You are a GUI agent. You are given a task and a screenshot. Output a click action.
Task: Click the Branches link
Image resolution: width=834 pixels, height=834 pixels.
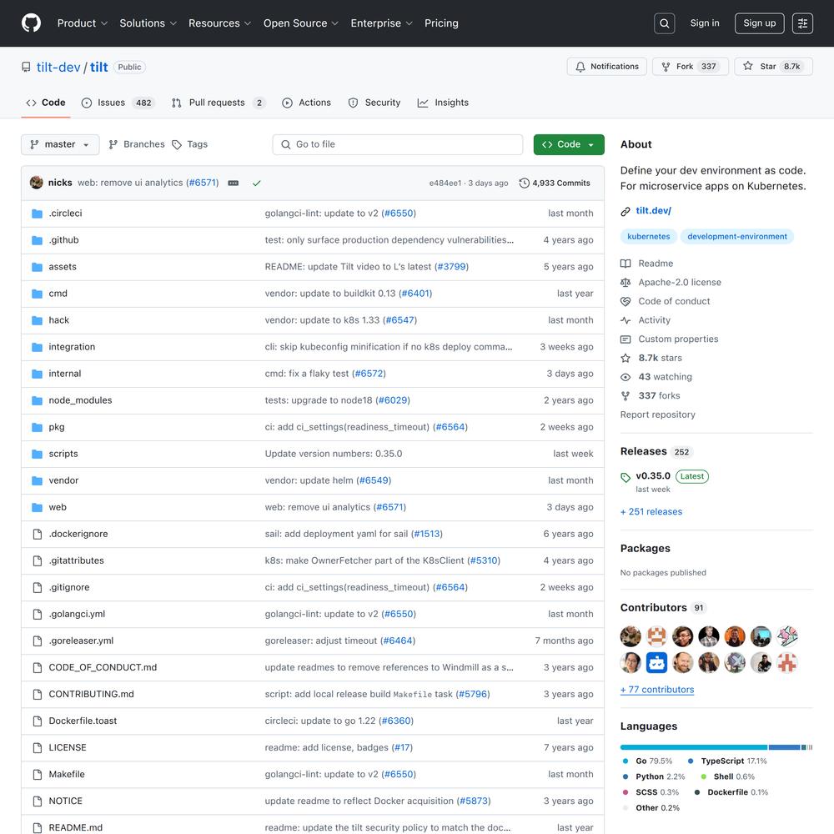(x=137, y=144)
